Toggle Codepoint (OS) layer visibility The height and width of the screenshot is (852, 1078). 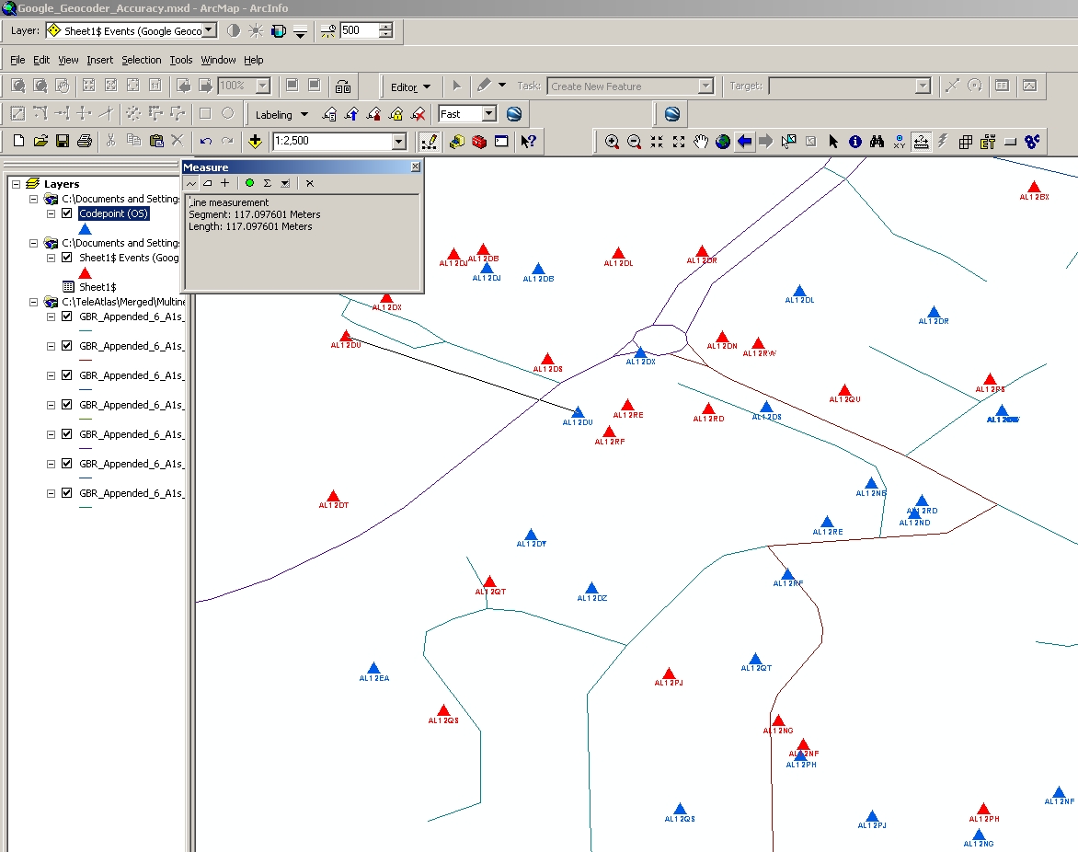pyautogui.click(x=67, y=213)
